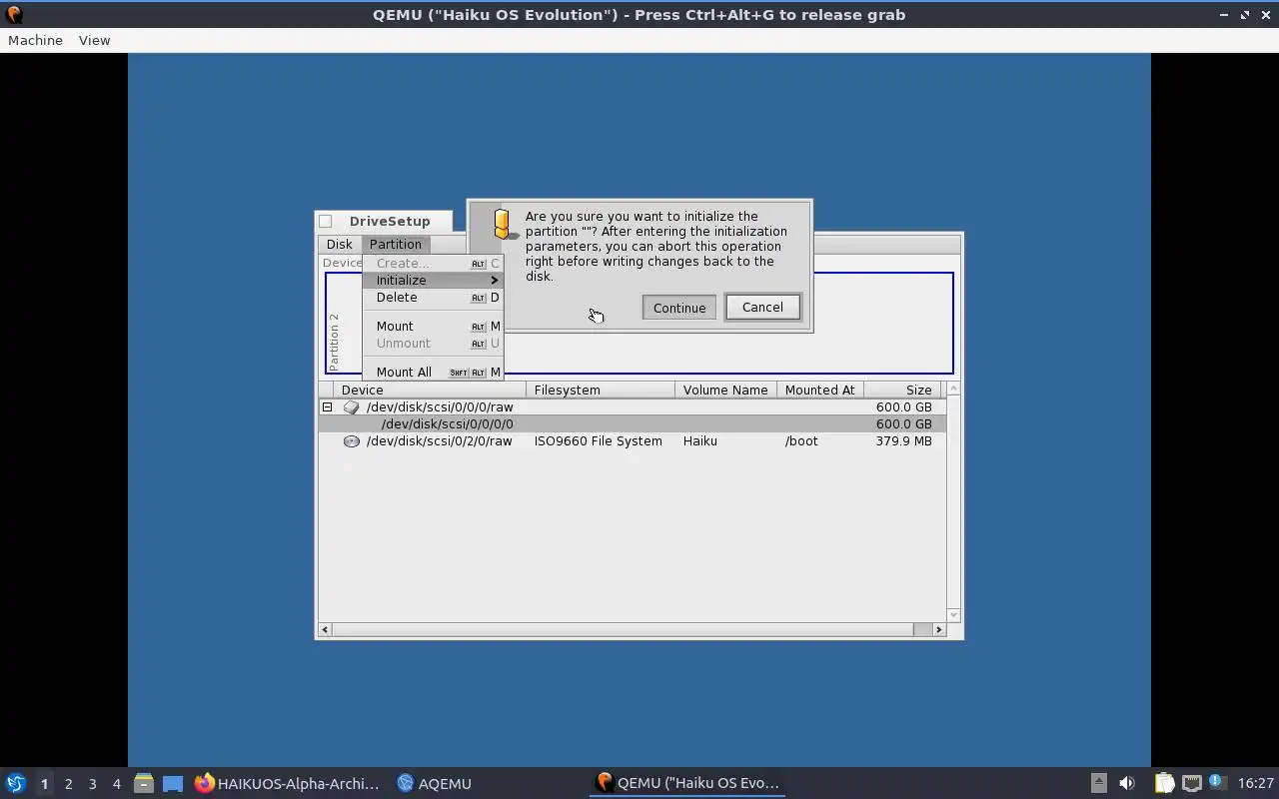Click the 16:27 clock
Screen dimensions: 1279x799
point(1256,783)
